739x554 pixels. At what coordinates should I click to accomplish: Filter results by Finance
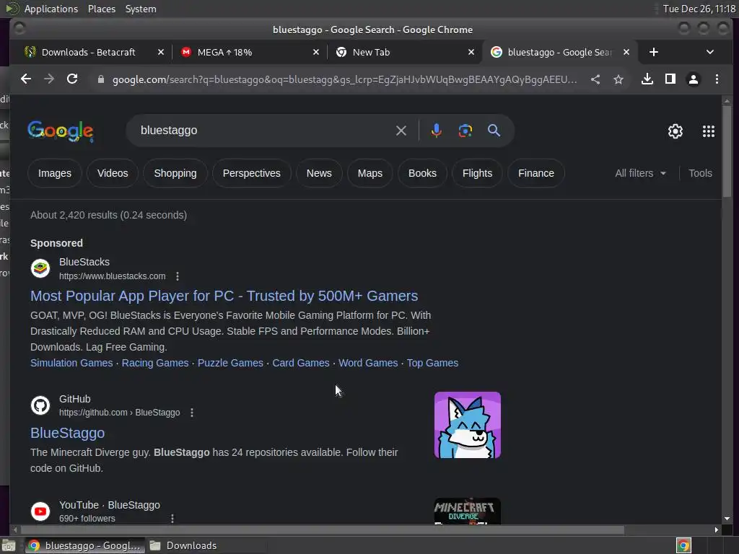pos(536,173)
